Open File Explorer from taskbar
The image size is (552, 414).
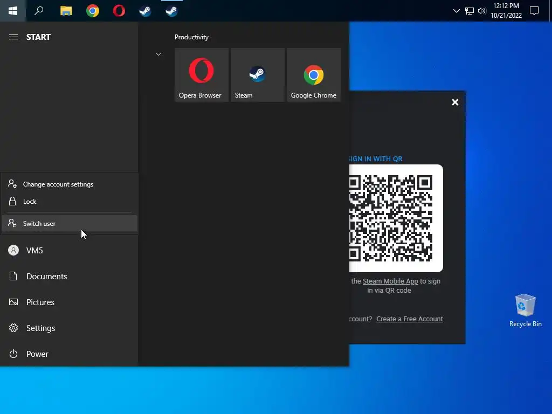pyautogui.click(x=66, y=11)
